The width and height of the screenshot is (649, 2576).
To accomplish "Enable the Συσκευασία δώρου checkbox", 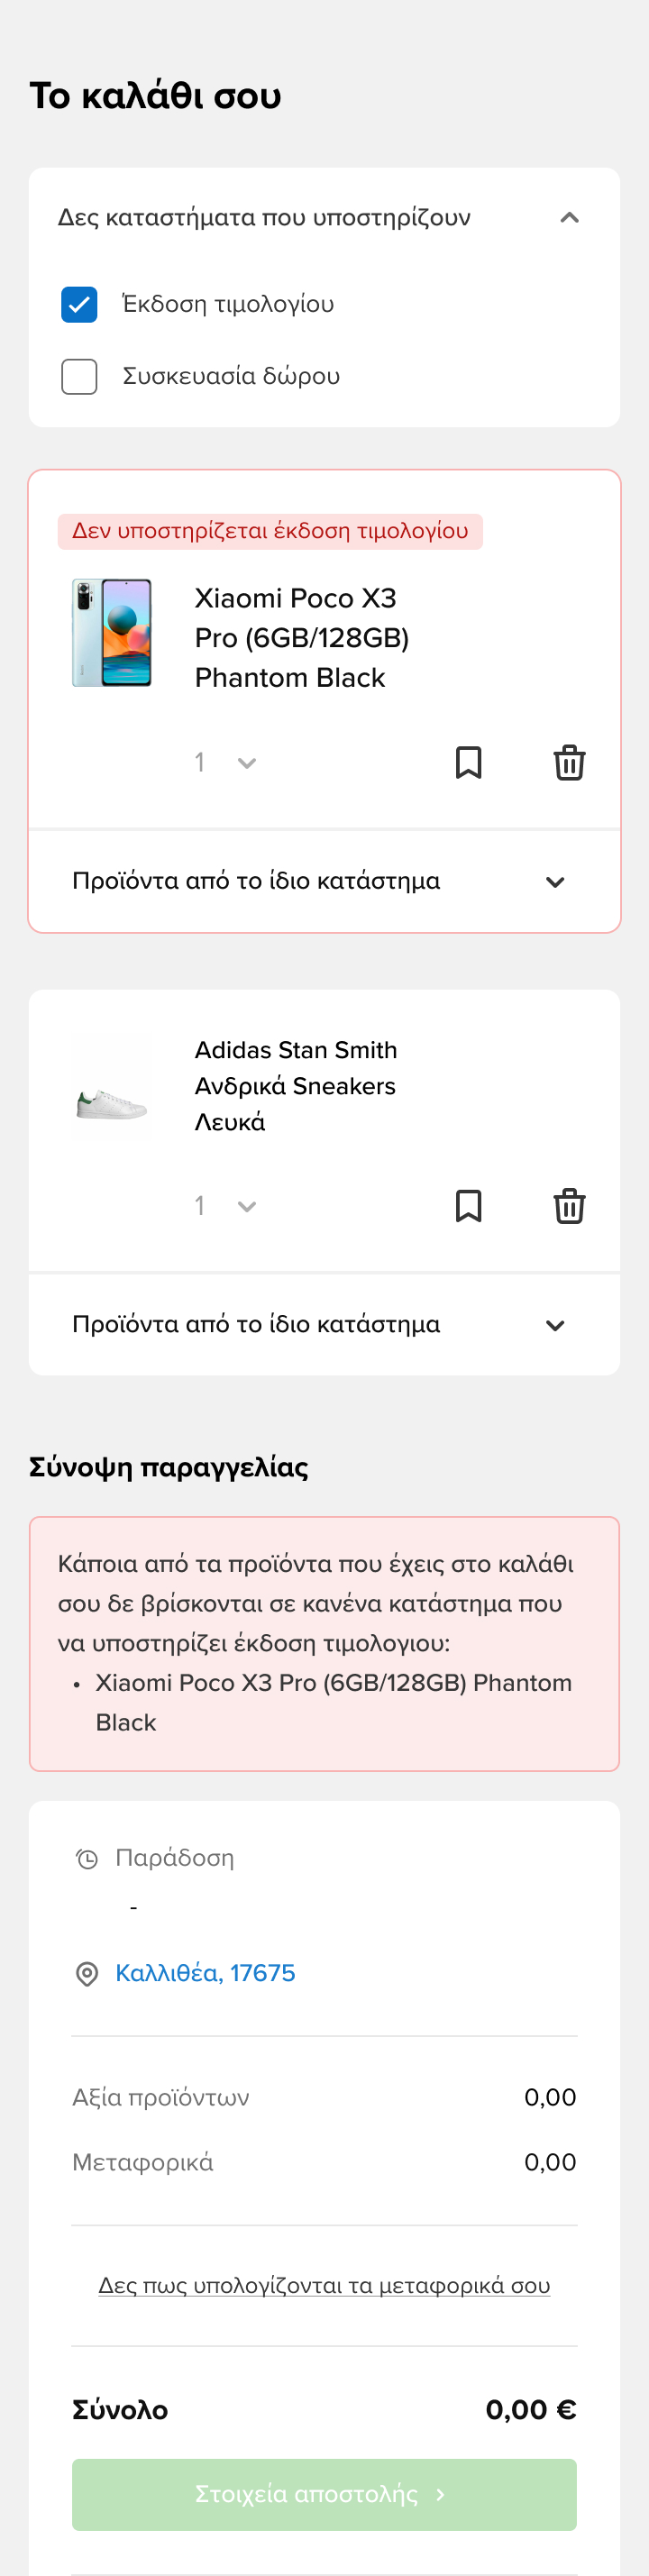I will coord(79,377).
